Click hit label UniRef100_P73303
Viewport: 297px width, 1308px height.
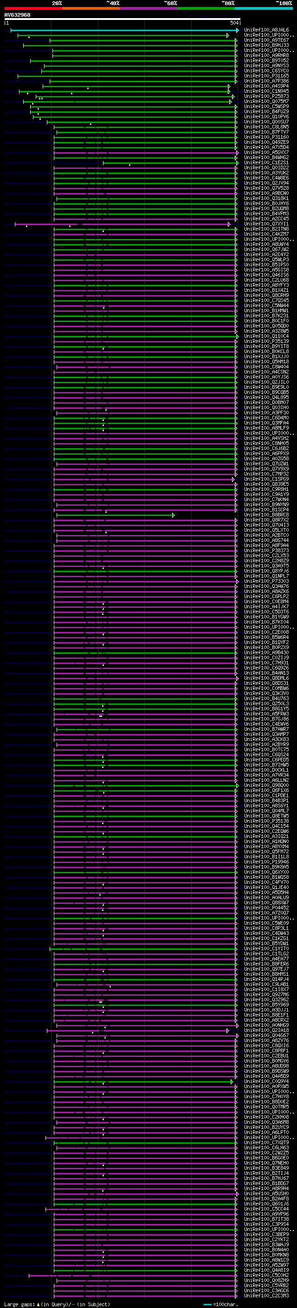(266, 581)
